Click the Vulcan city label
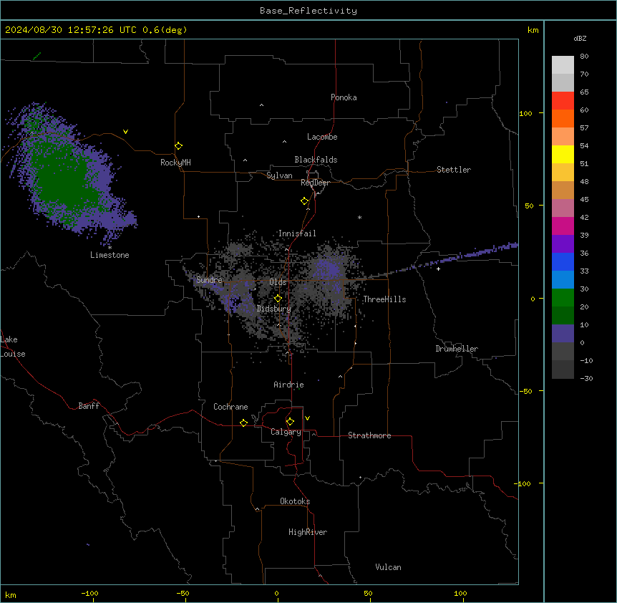Image resolution: width=617 pixels, height=603 pixels. click(x=388, y=567)
